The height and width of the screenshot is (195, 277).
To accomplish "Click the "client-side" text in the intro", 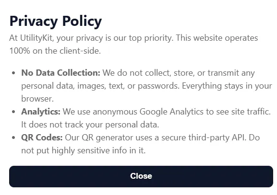I will [80, 51].
